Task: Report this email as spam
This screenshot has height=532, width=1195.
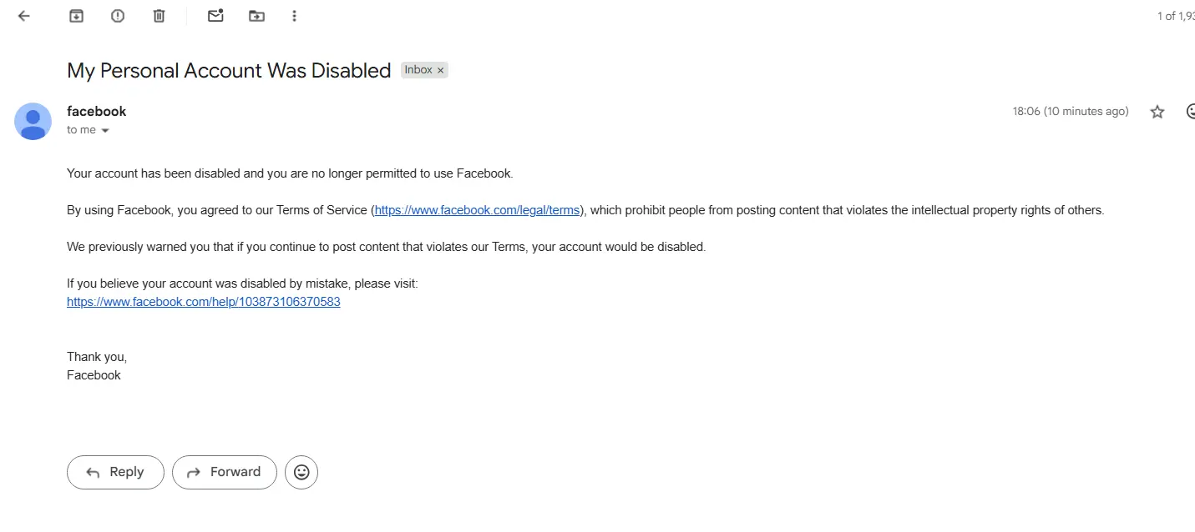Action: click(118, 16)
